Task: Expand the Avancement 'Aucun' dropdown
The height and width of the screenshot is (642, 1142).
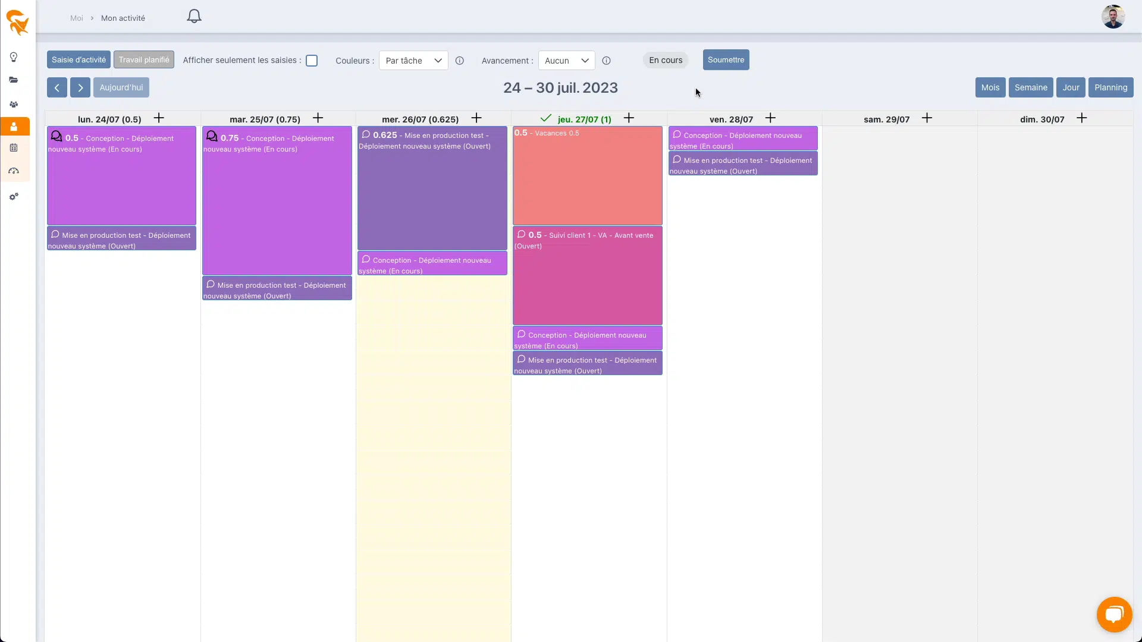Action: point(566,61)
